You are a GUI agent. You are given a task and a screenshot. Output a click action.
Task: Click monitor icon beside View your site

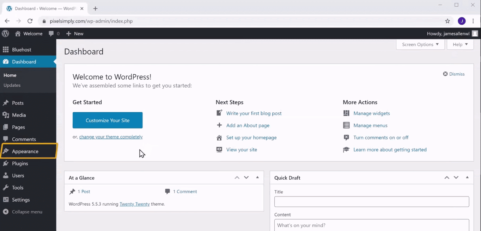click(x=219, y=149)
